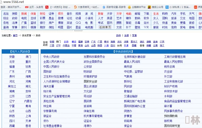Open the 国家安全部 link

point(90,81)
